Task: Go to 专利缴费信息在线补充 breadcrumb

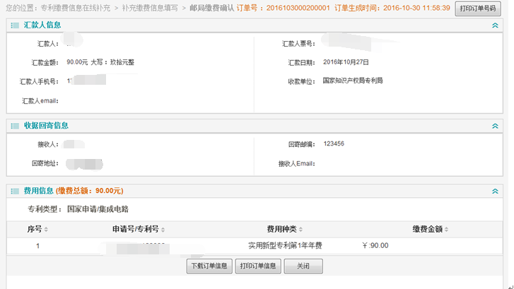Action: 76,8
